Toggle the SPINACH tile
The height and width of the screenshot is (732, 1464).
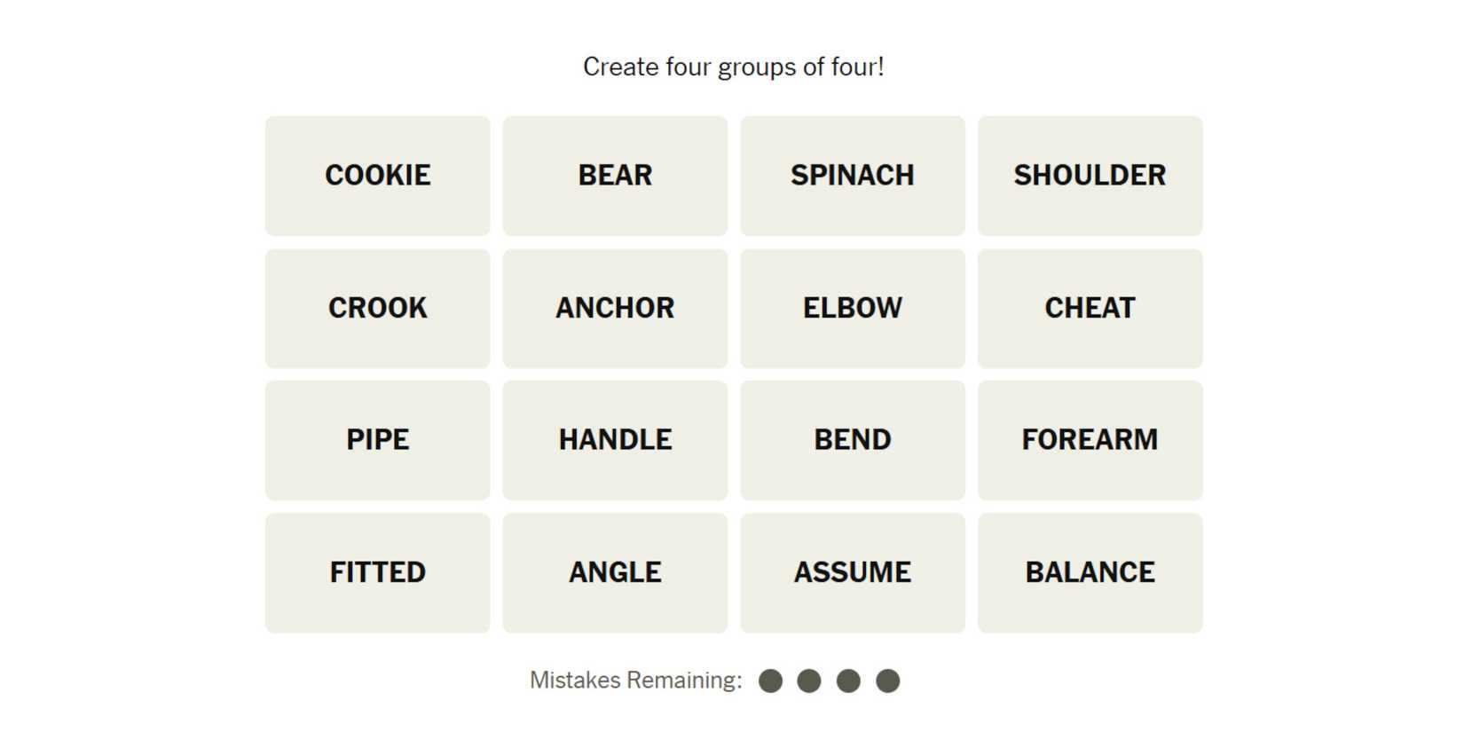pyautogui.click(x=852, y=176)
